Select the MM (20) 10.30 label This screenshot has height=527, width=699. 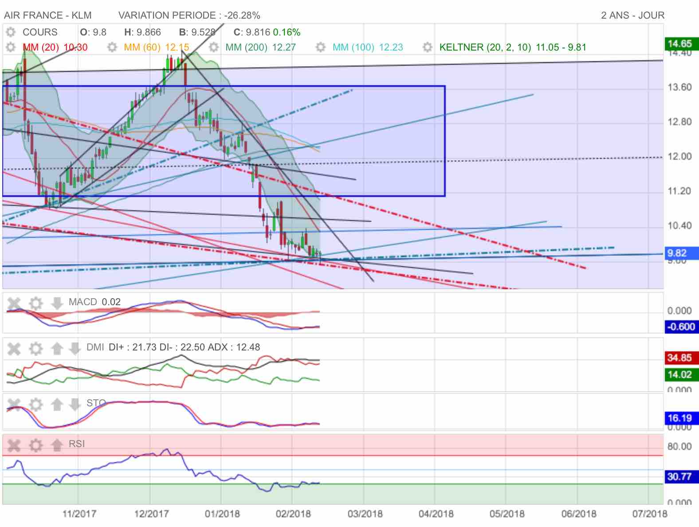(55, 47)
